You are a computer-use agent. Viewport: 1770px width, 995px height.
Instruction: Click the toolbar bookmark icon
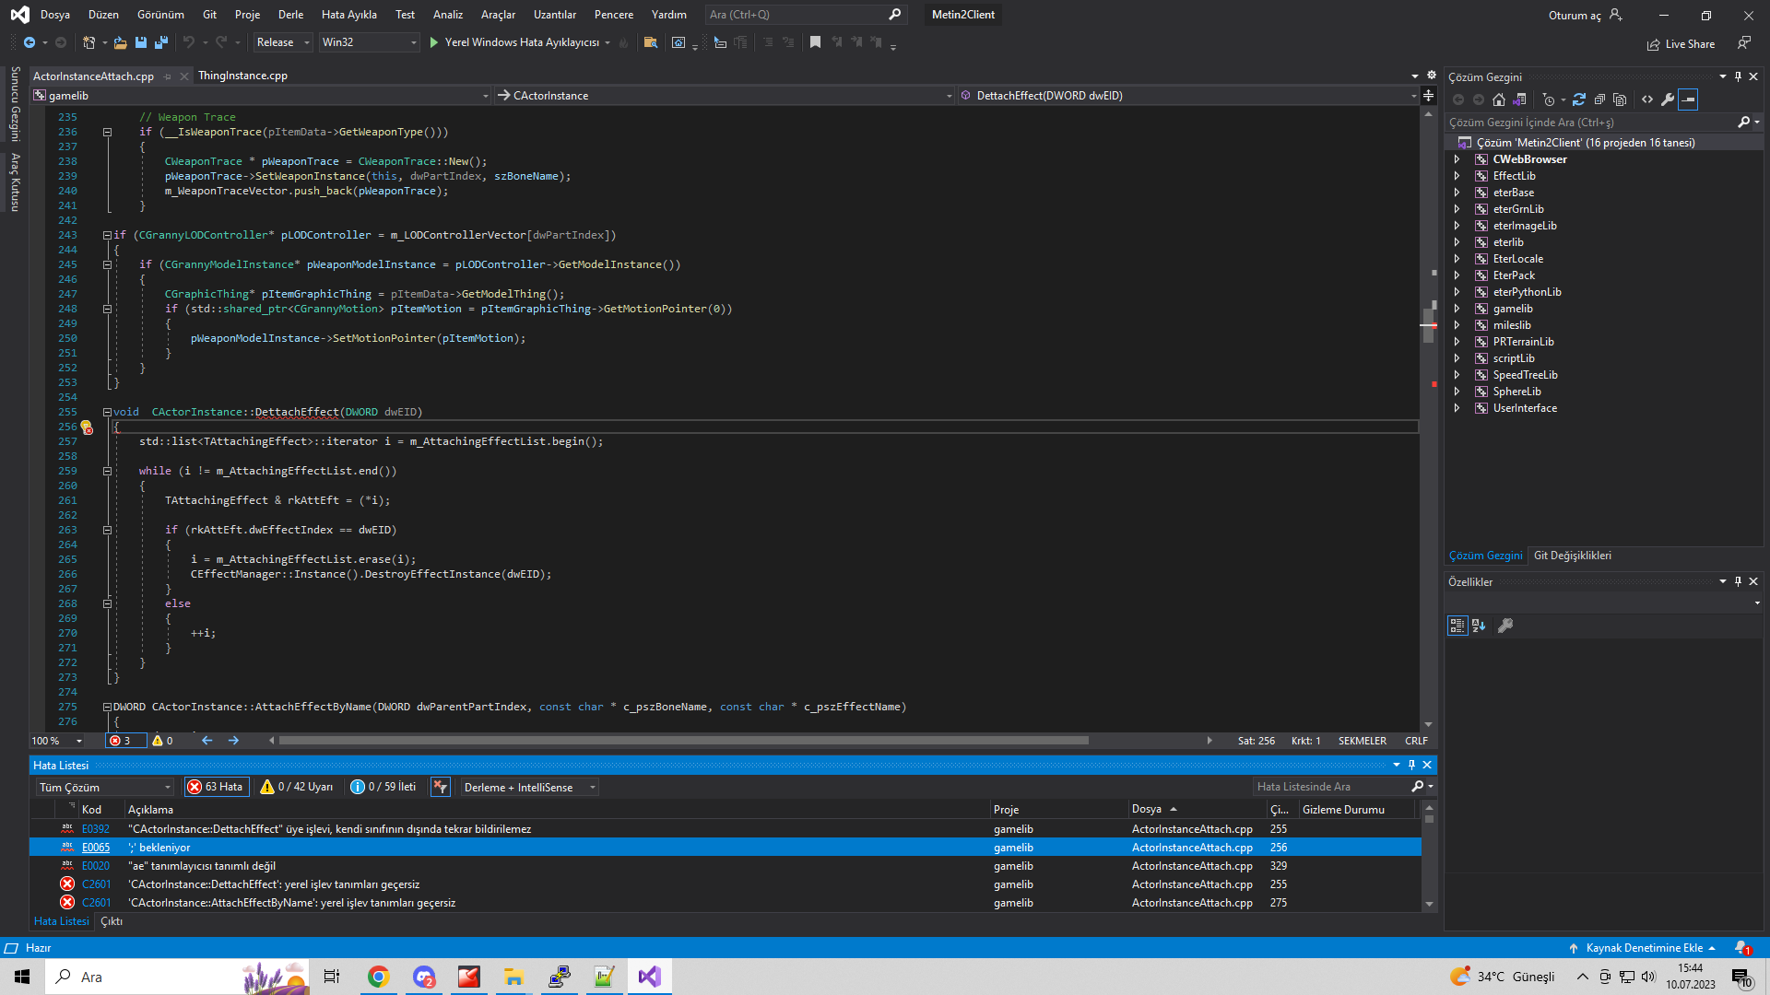pyautogui.click(x=815, y=42)
